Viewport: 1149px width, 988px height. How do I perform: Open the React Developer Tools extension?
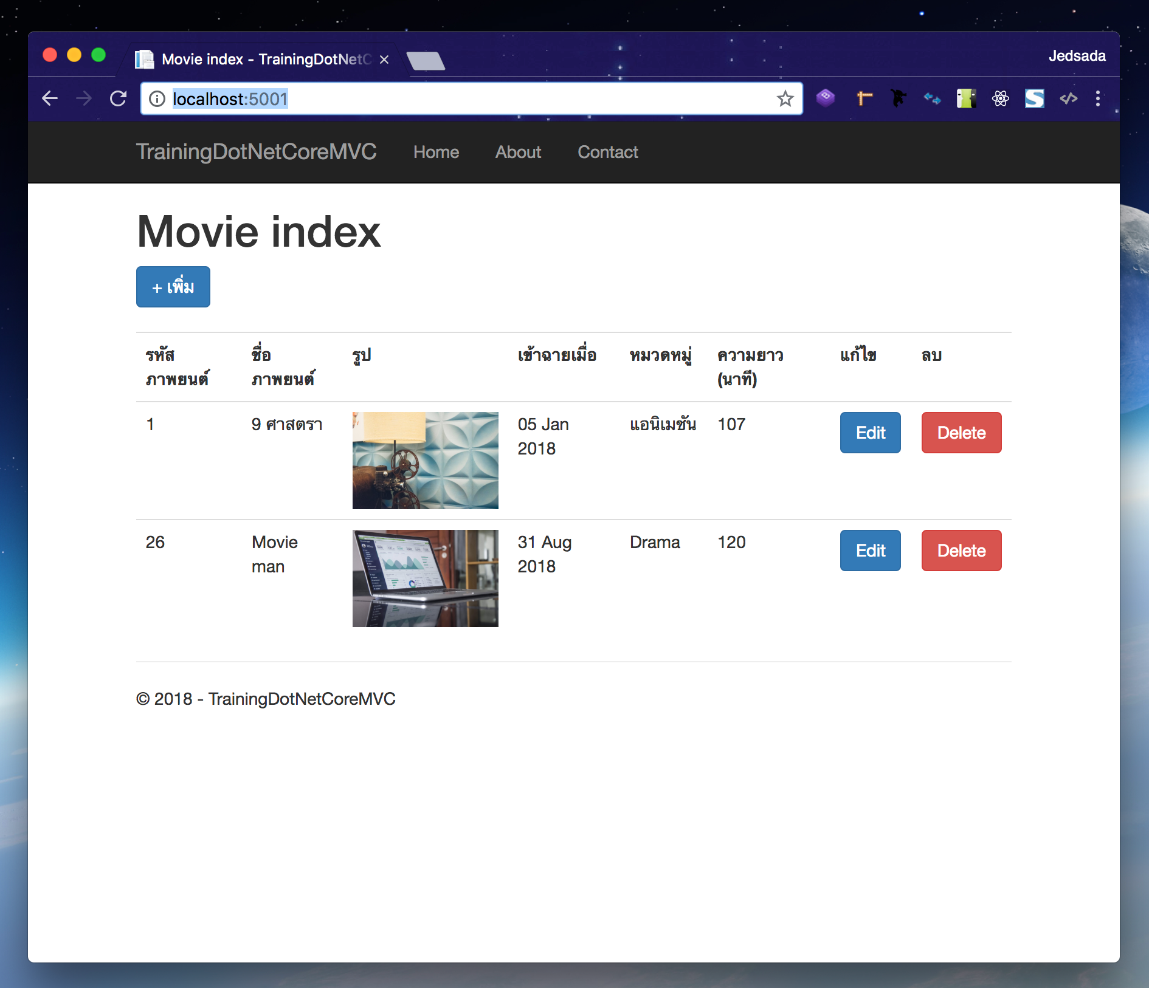point(1001,98)
